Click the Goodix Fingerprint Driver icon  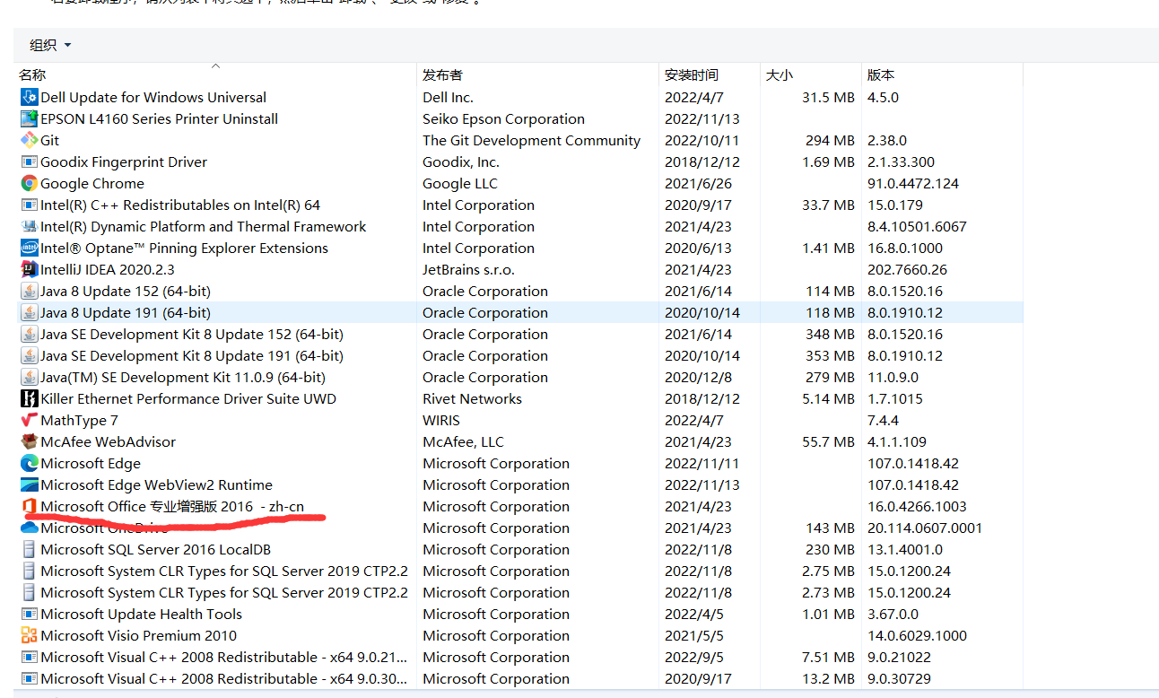(29, 161)
